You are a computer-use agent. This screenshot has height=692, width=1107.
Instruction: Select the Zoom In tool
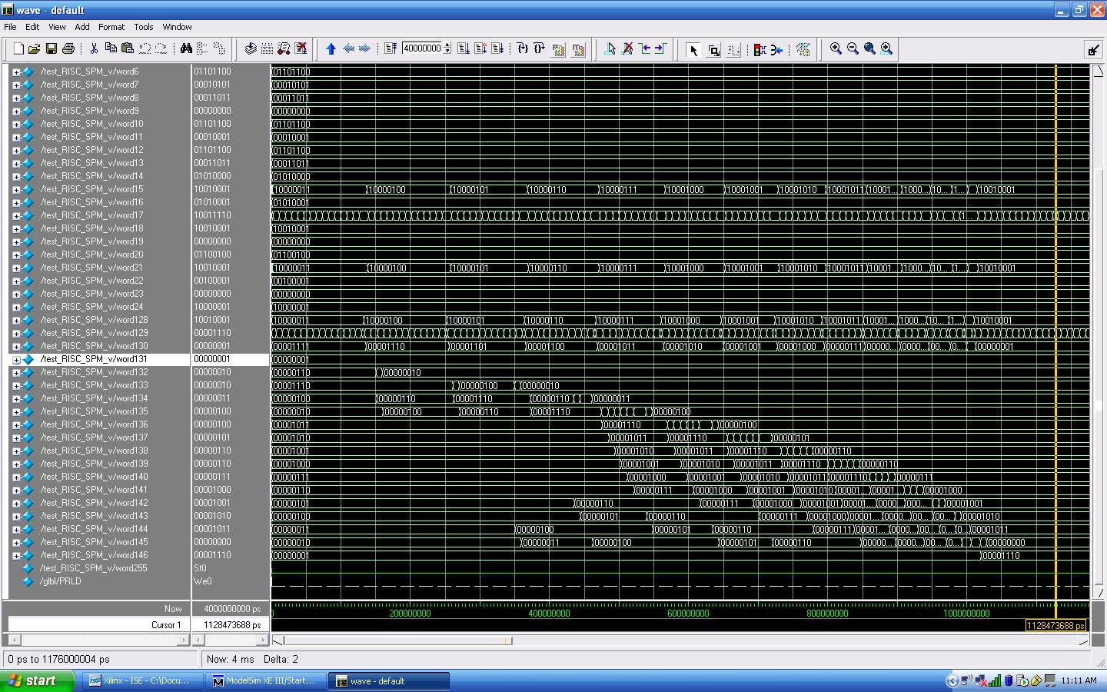click(x=835, y=49)
